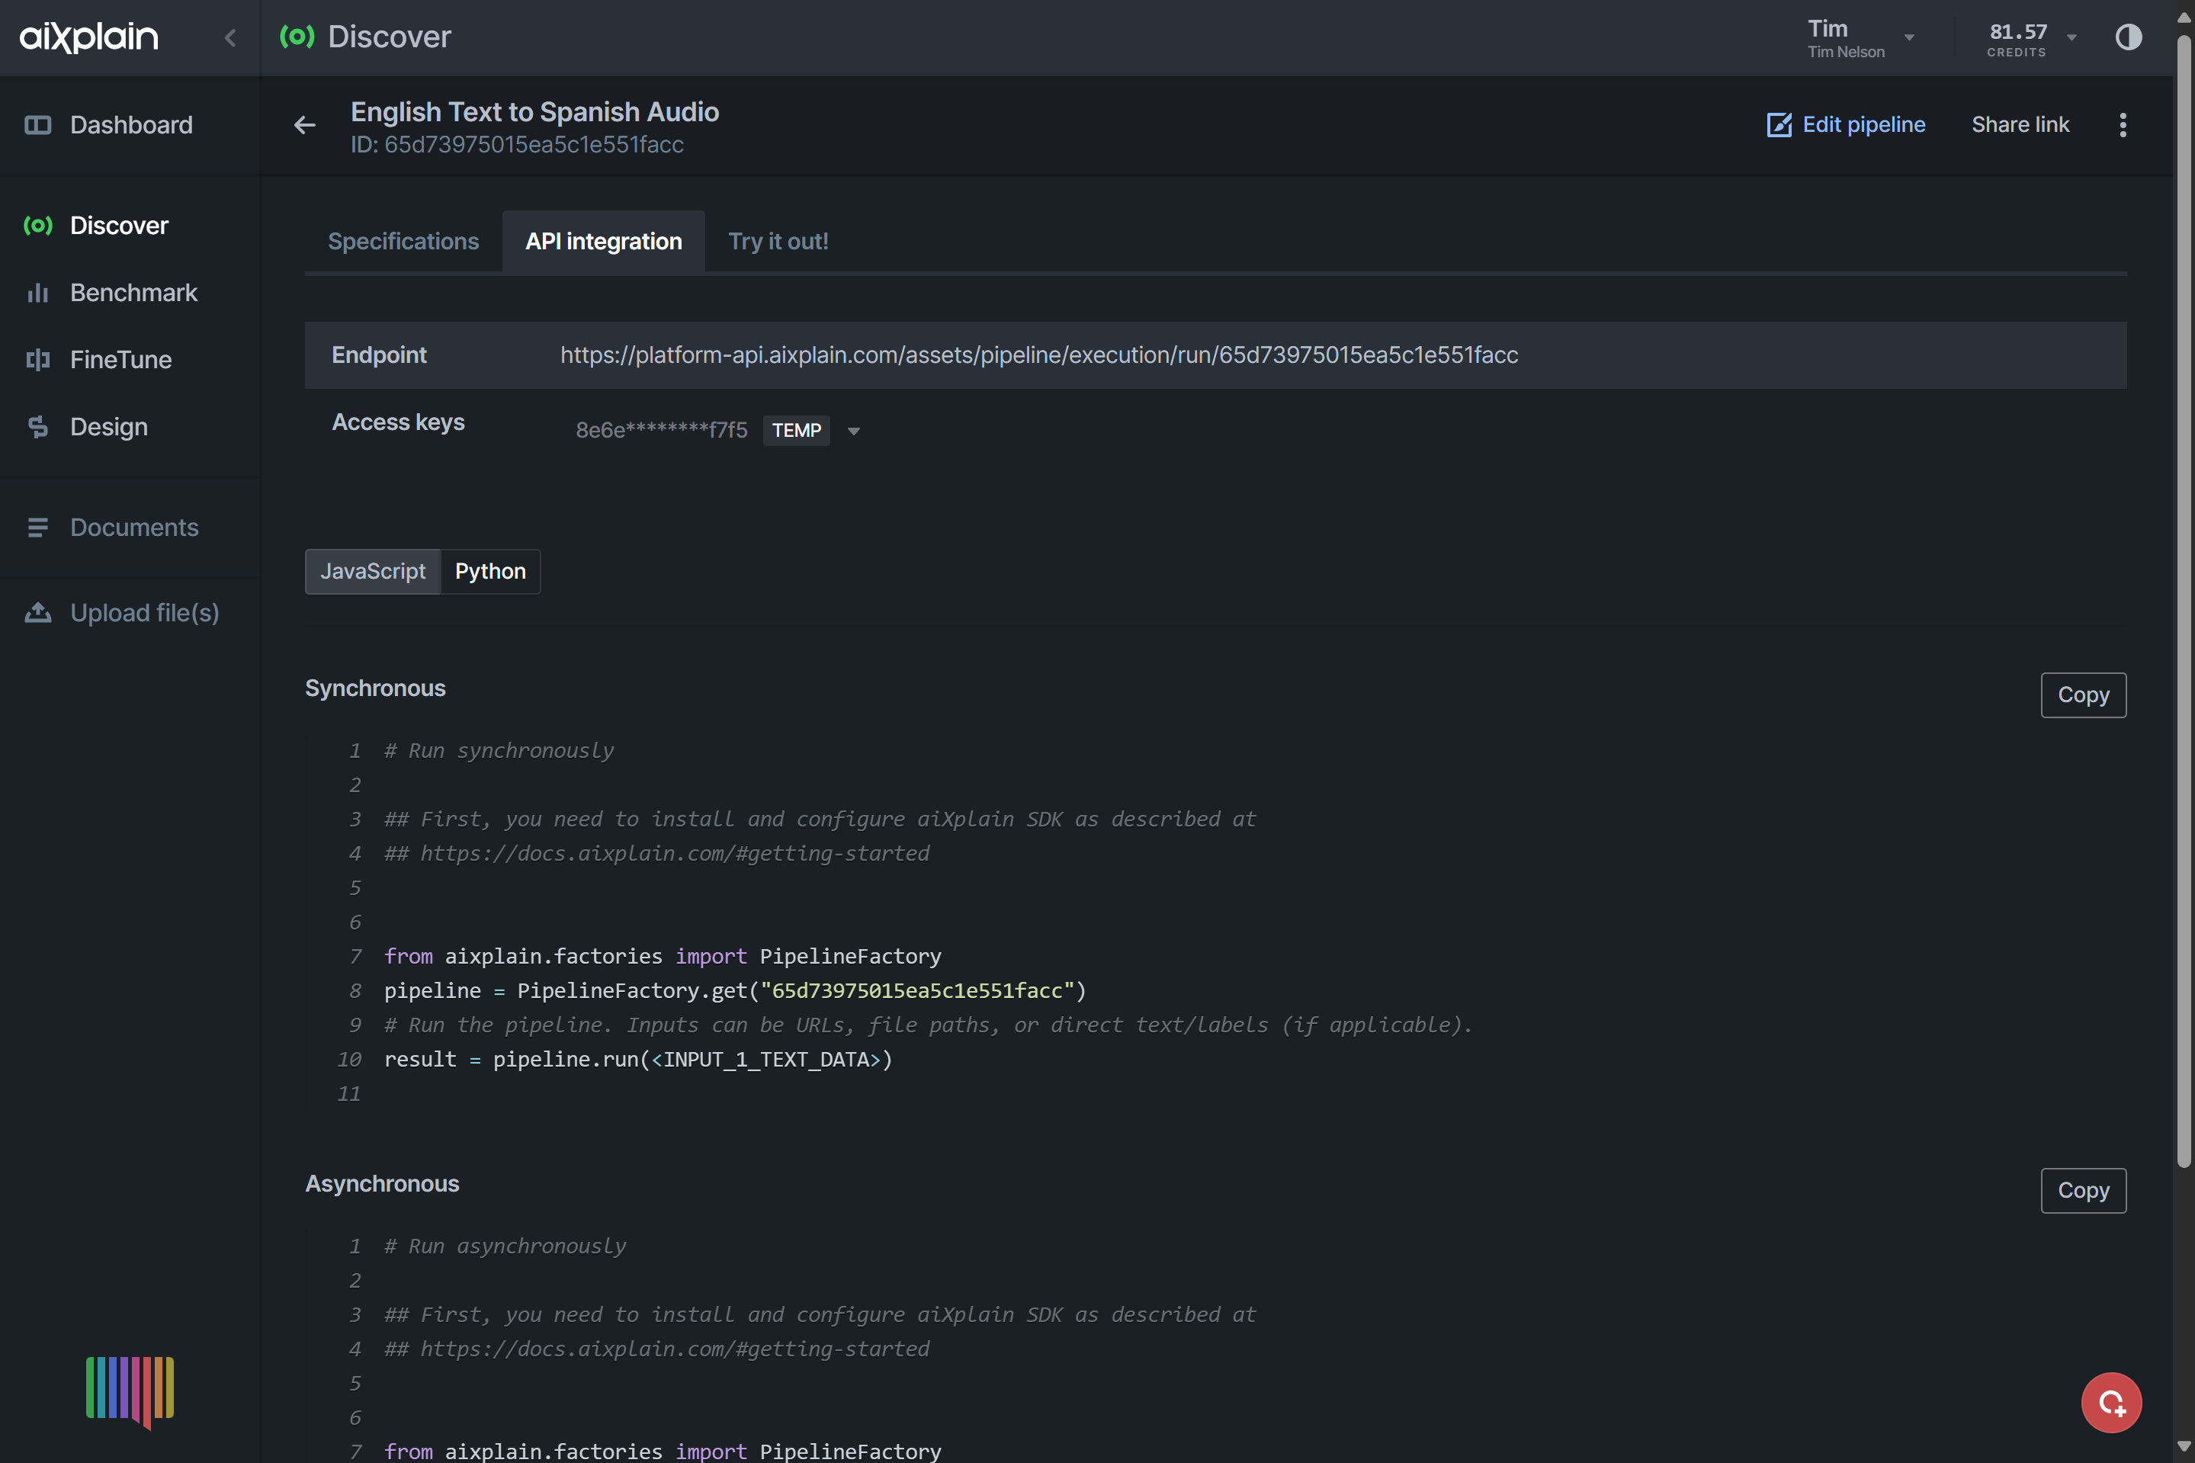Image resolution: width=2195 pixels, height=1463 pixels.
Task: Open Edit pipeline
Action: 1846,125
